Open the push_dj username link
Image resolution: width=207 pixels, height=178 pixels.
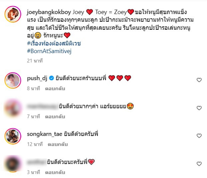37,78
